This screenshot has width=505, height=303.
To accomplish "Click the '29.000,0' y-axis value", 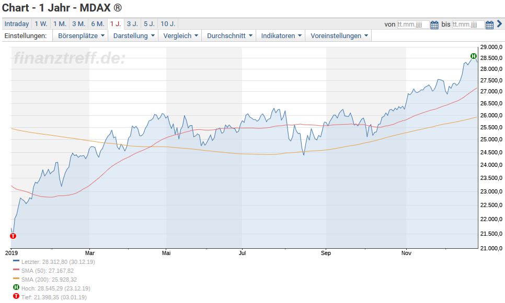I will (x=491, y=47).
